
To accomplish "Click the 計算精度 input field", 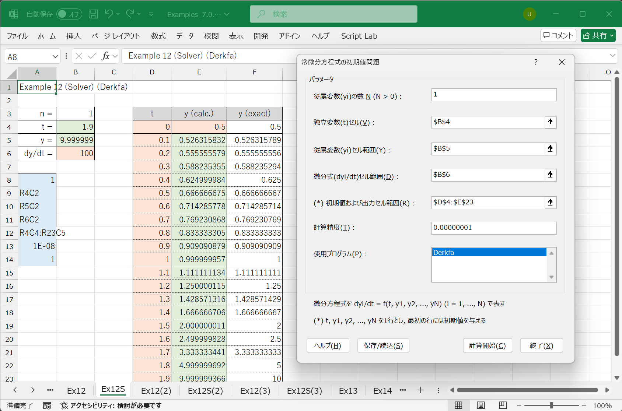I will (x=493, y=228).
